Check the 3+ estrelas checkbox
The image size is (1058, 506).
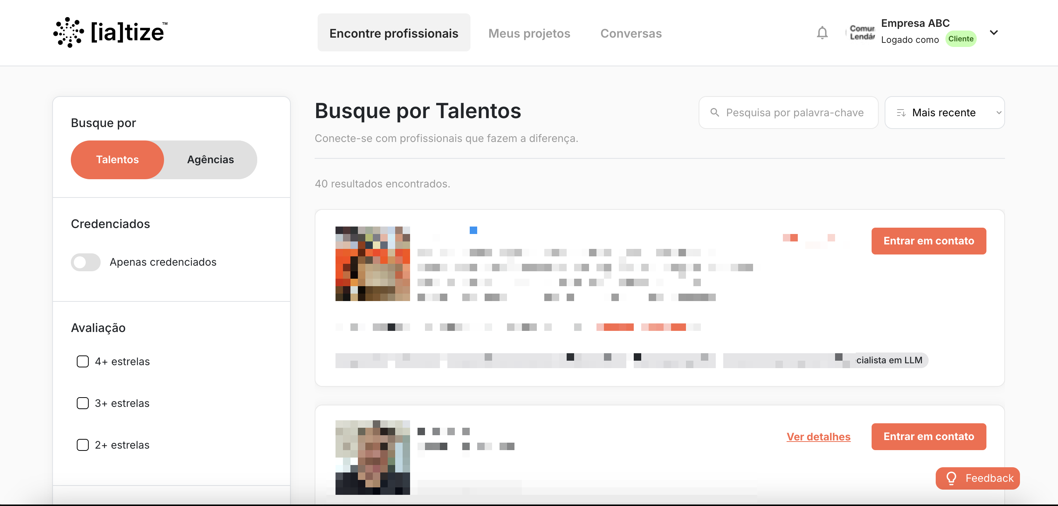(82, 403)
